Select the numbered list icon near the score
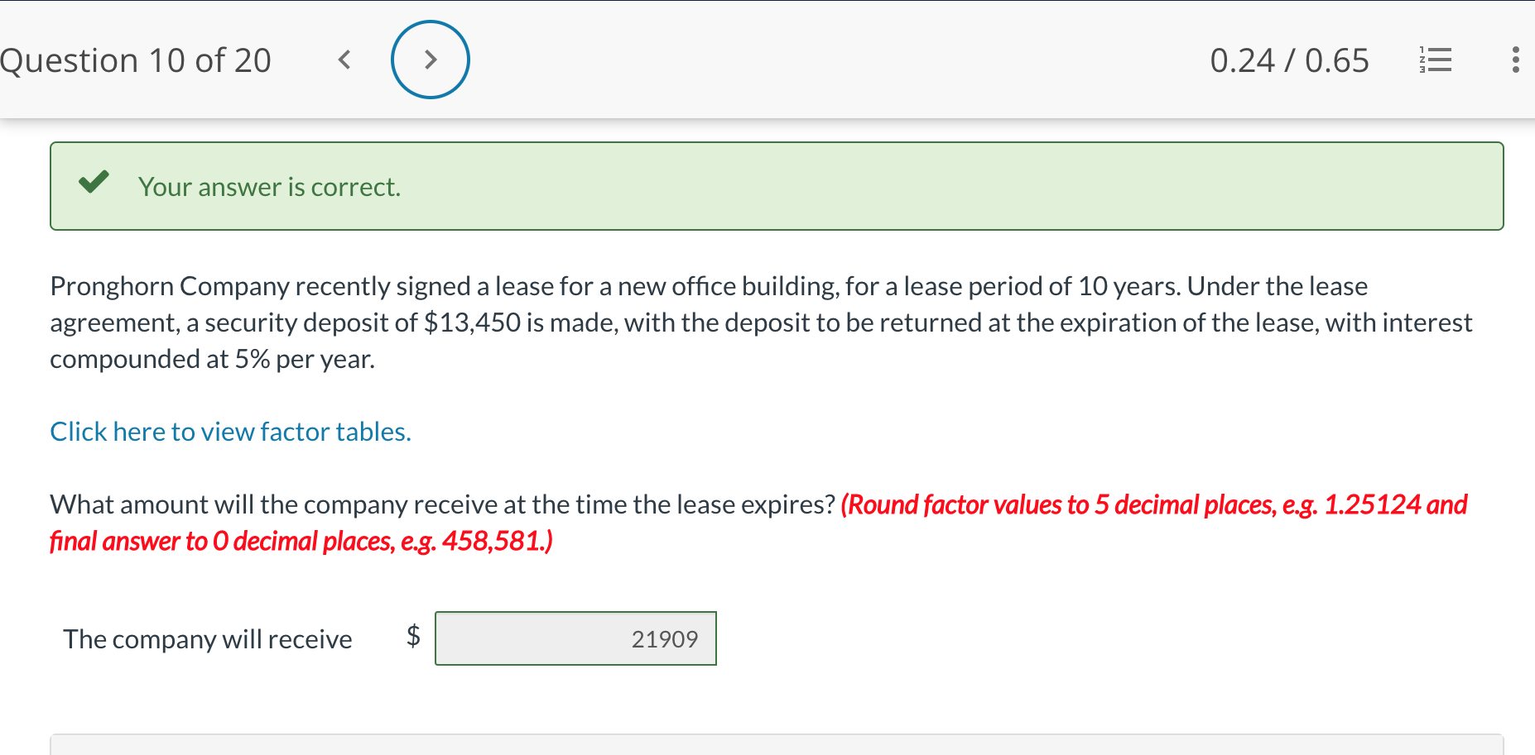Viewport: 1535px width, 755px height. point(1436,59)
